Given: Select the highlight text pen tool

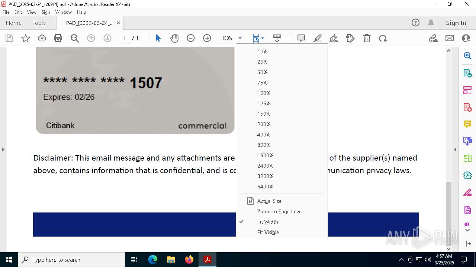Looking at the screenshot, I should click(x=318, y=38).
